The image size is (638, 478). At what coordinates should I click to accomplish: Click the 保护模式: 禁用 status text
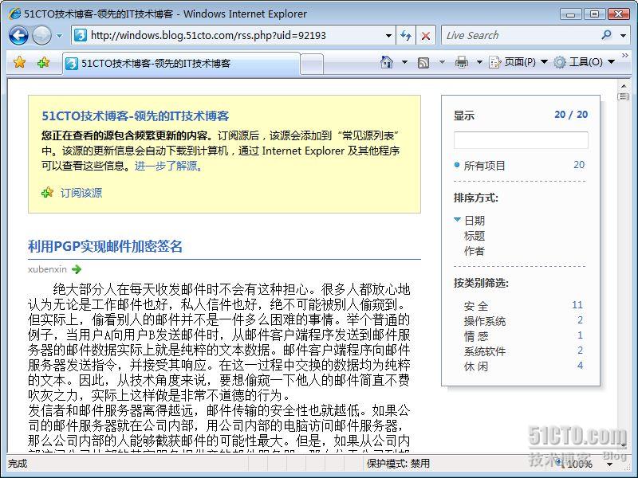tap(398, 464)
